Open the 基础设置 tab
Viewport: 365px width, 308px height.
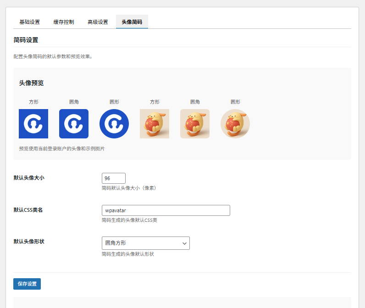tap(29, 22)
